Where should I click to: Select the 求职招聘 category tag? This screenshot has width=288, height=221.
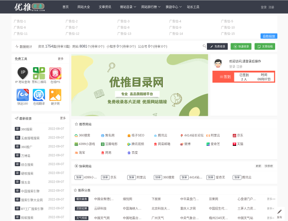click(82, 209)
